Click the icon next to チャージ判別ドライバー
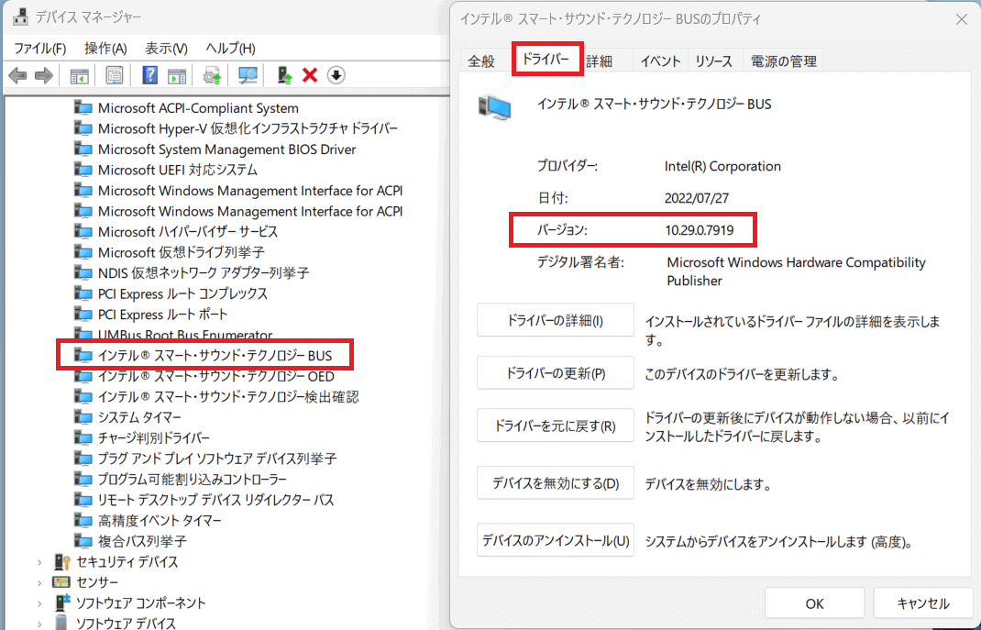The image size is (981, 630). click(x=83, y=438)
